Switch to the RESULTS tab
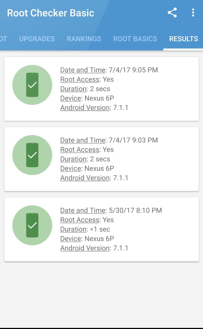This screenshot has width=203, height=329. pyautogui.click(x=183, y=38)
